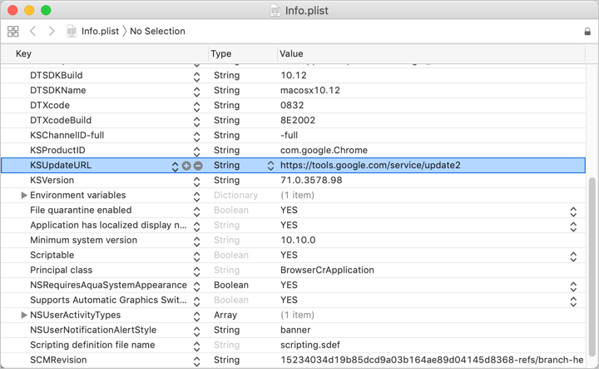599x369 pixels.
Task: Click the lock icon in the jump bar
Action: (x=587, y=32)
